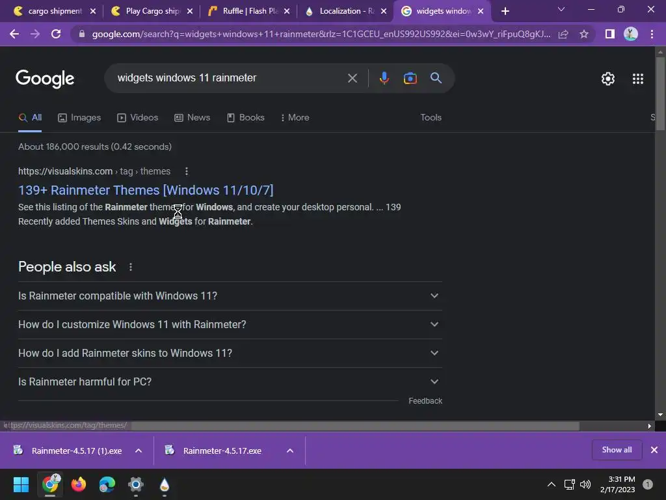Close the Ruffle tab
The width and height of the screenshot is (666, 500).
[x=287, y=11]
